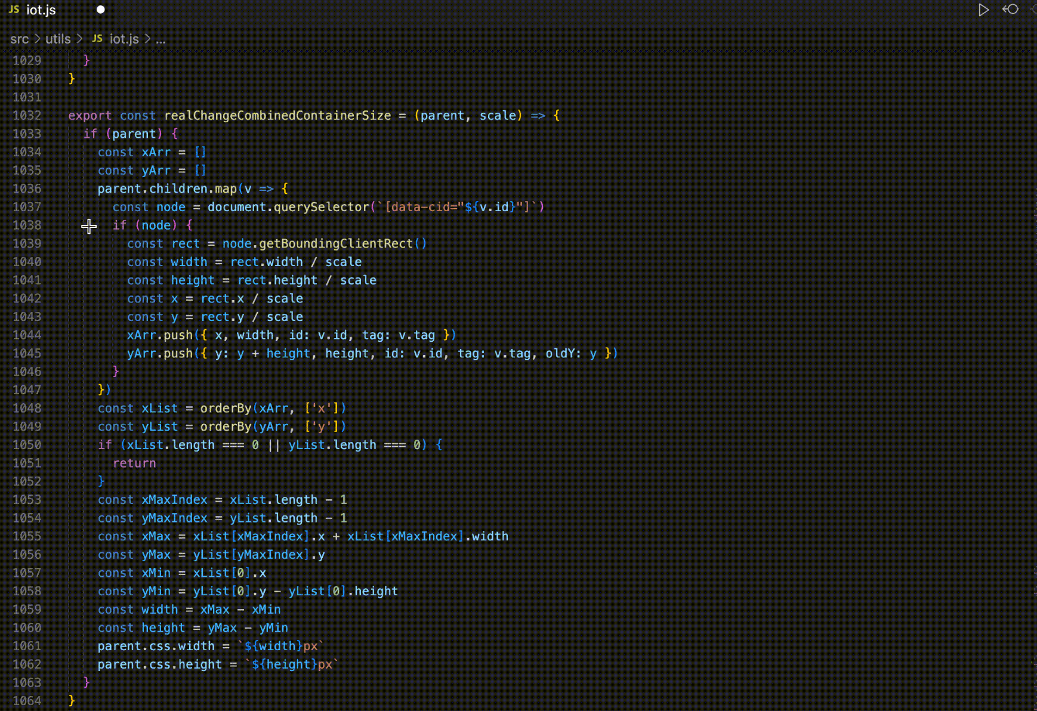1037x711 pixels.
Task: Click the getBoundingClientRect method call
Action: pyautogui.click(x=335, y=243)
